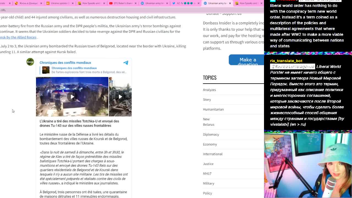Close the Twitter 'AZ' tab

click(199, 3)
